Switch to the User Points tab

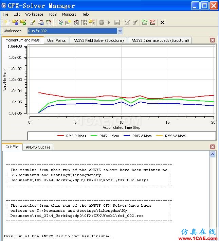pos(56,40)
